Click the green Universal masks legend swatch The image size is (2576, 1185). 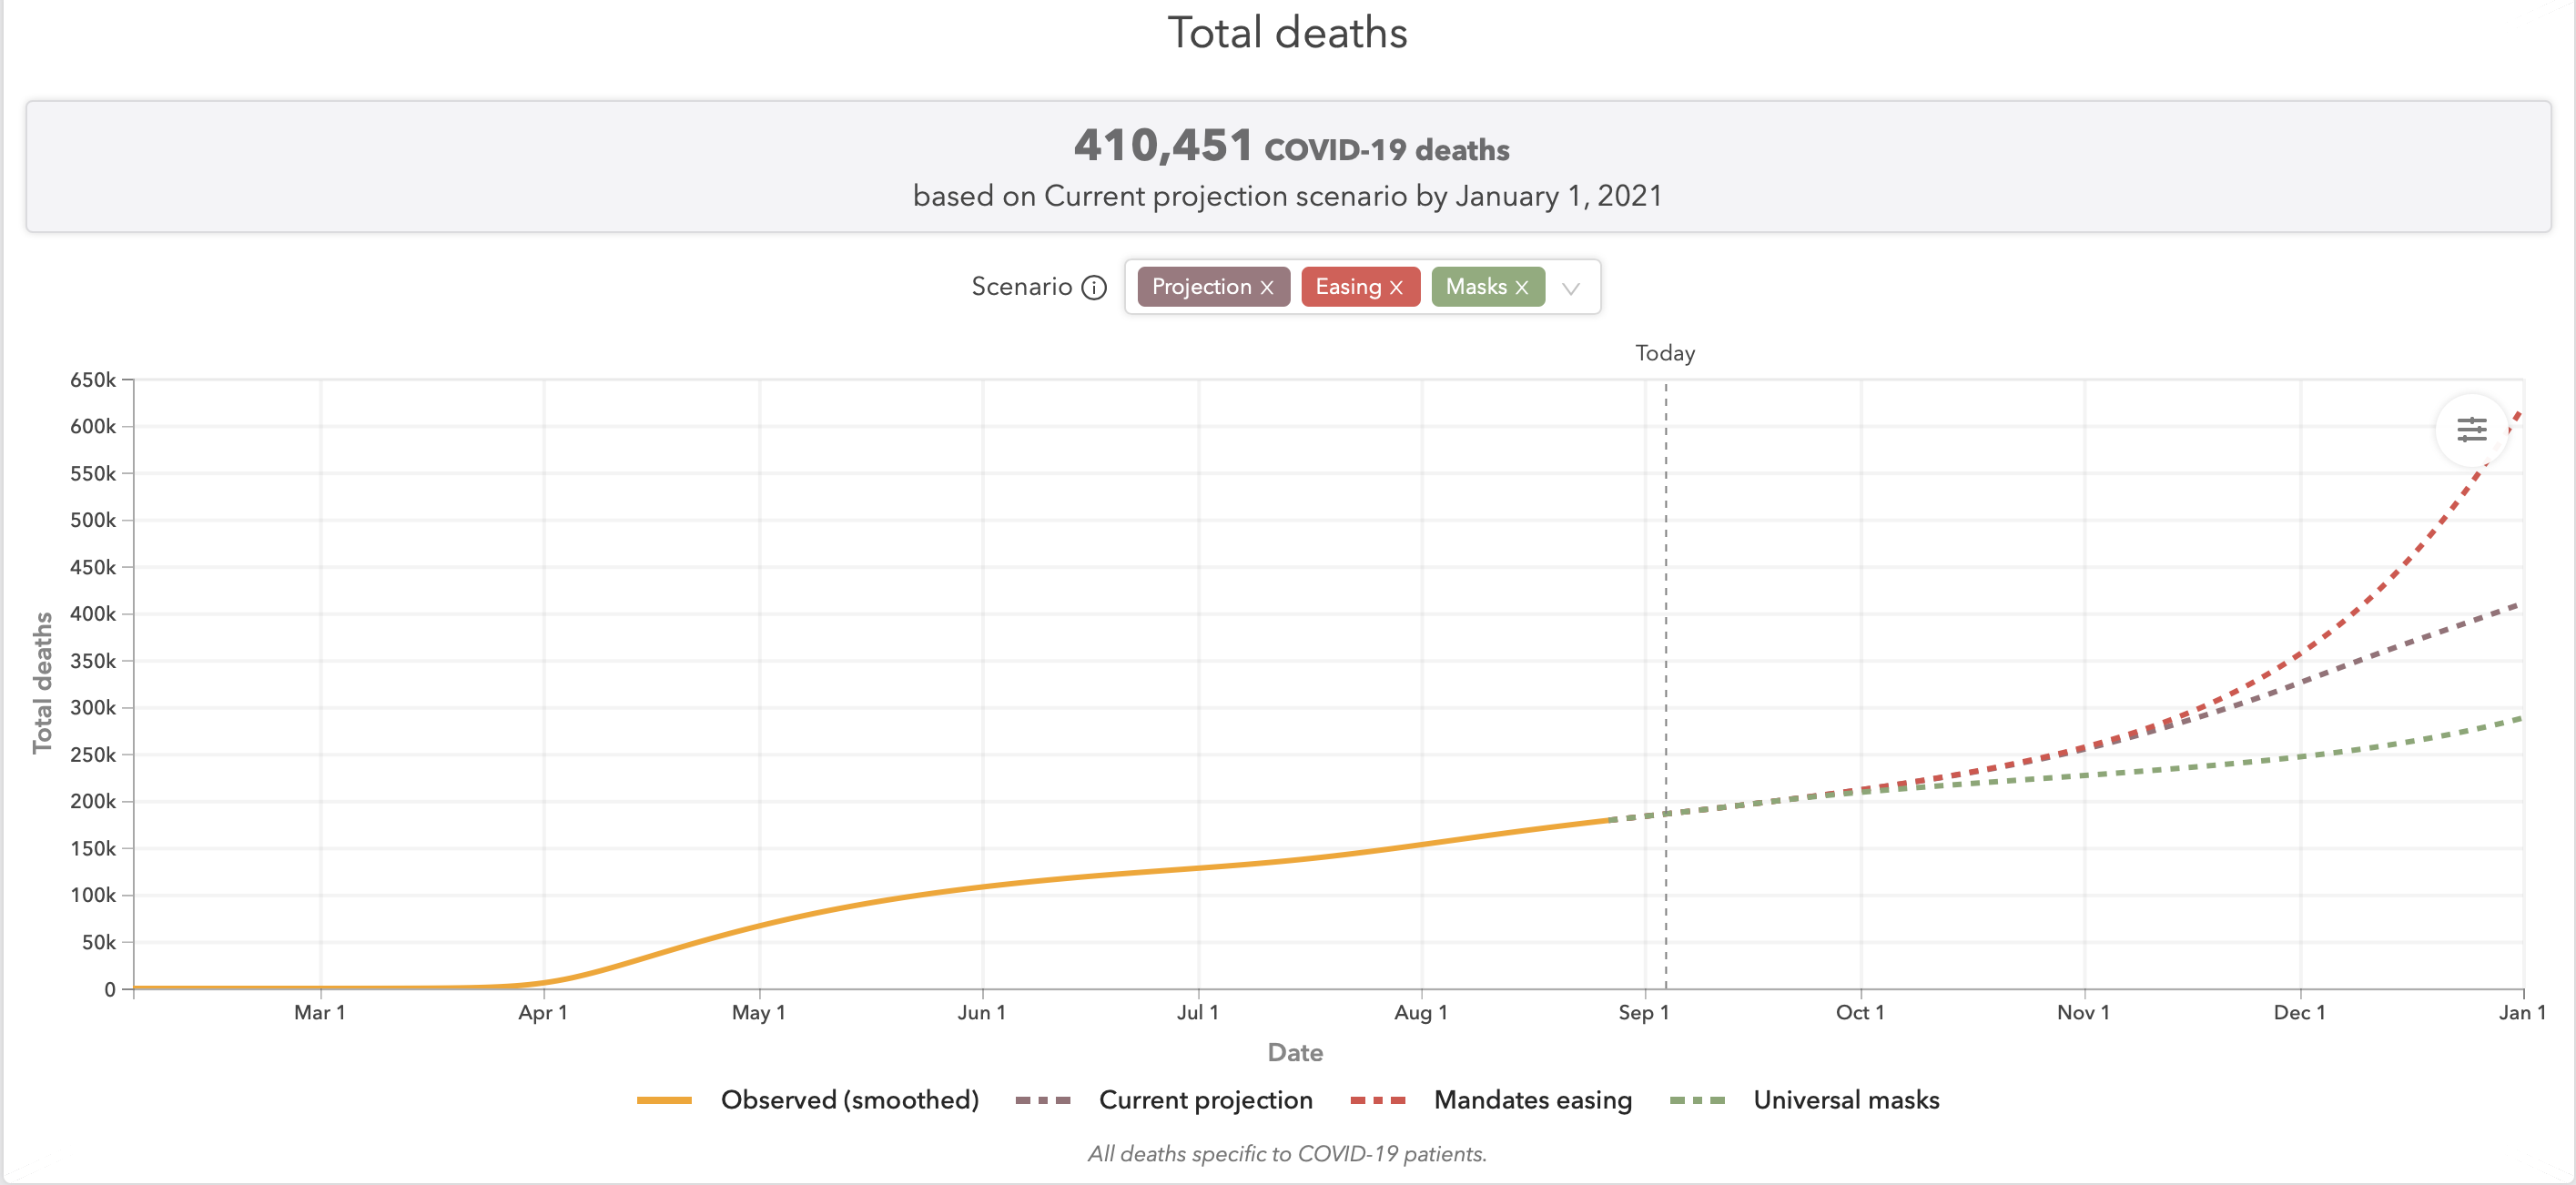point(1697,1100)
